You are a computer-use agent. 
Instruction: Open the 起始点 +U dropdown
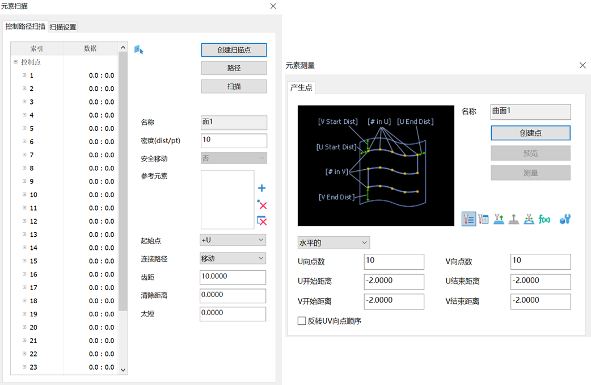click(233, 240)
